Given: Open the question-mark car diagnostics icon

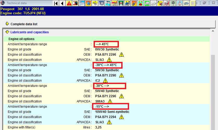Looking at the screenshot, I should 160,3.
